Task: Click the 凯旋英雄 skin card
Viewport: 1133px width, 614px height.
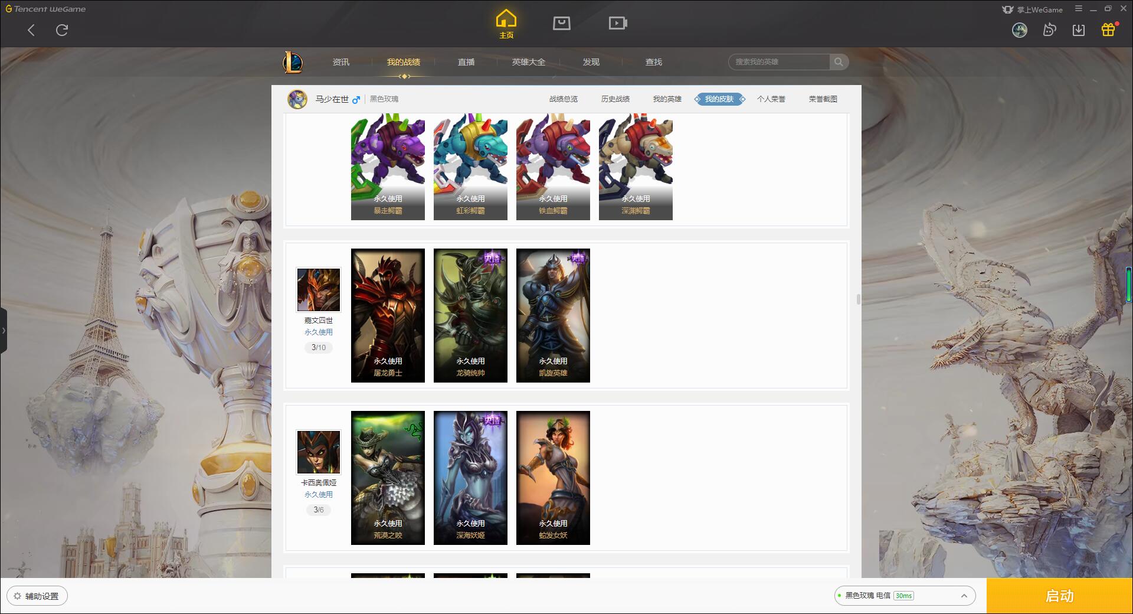Action: pos(553,315)
